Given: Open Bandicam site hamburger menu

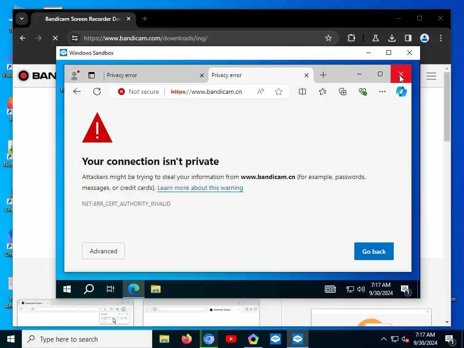Looking at the screenshot, I should point(431,76).
